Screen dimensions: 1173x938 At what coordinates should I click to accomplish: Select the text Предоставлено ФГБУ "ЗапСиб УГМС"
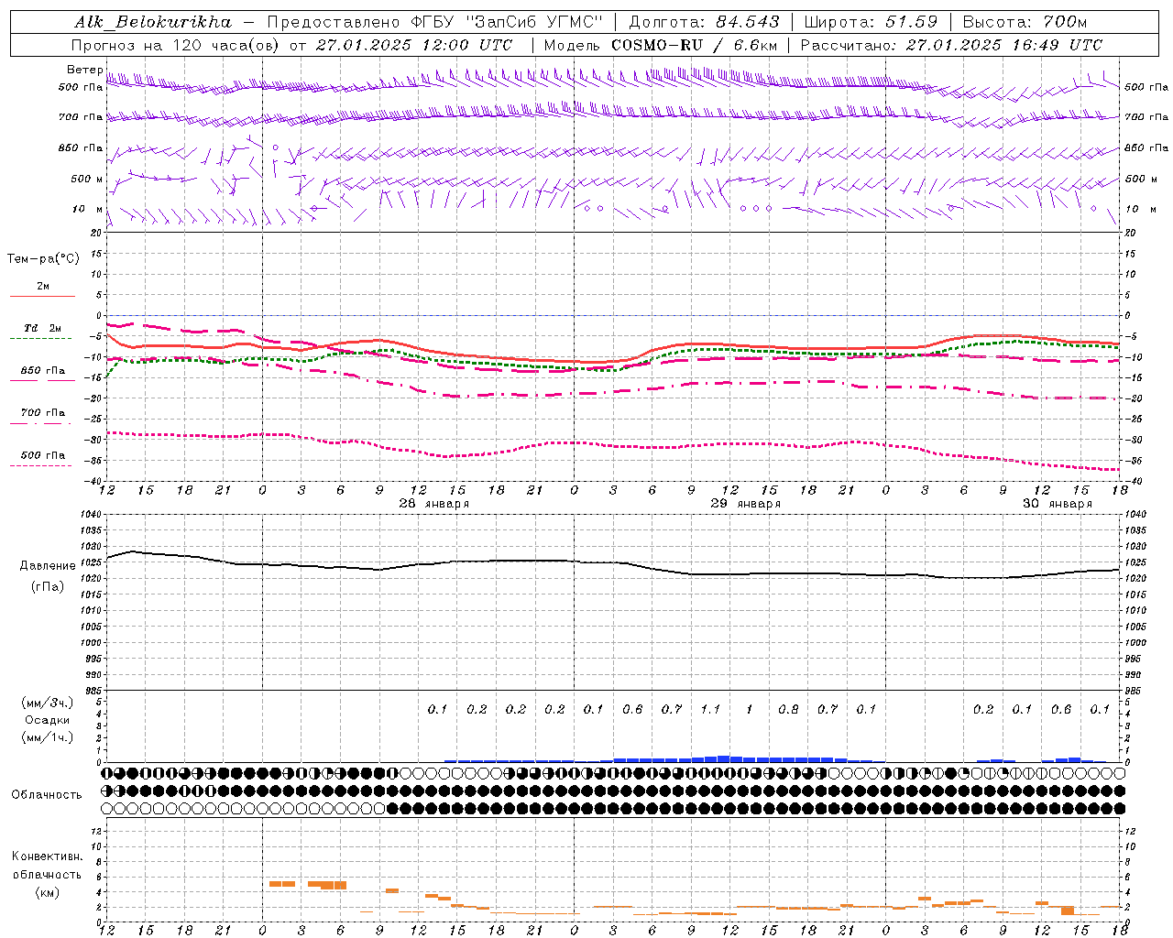click(x=435, y=21)
